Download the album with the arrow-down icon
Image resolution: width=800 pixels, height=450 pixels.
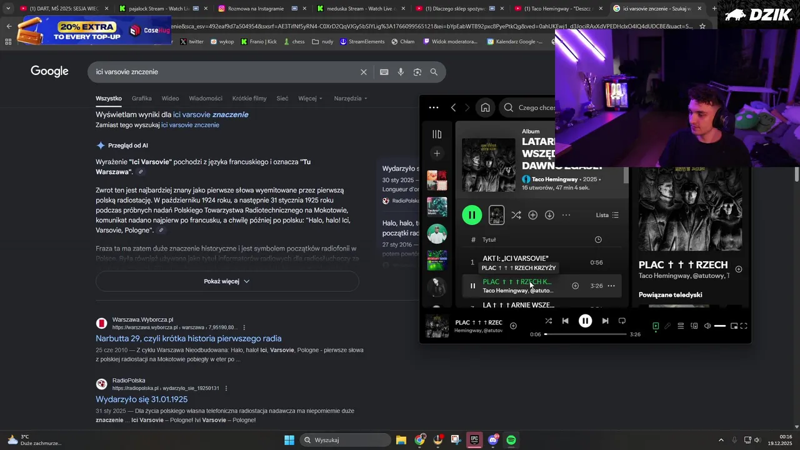pos(549,215)
